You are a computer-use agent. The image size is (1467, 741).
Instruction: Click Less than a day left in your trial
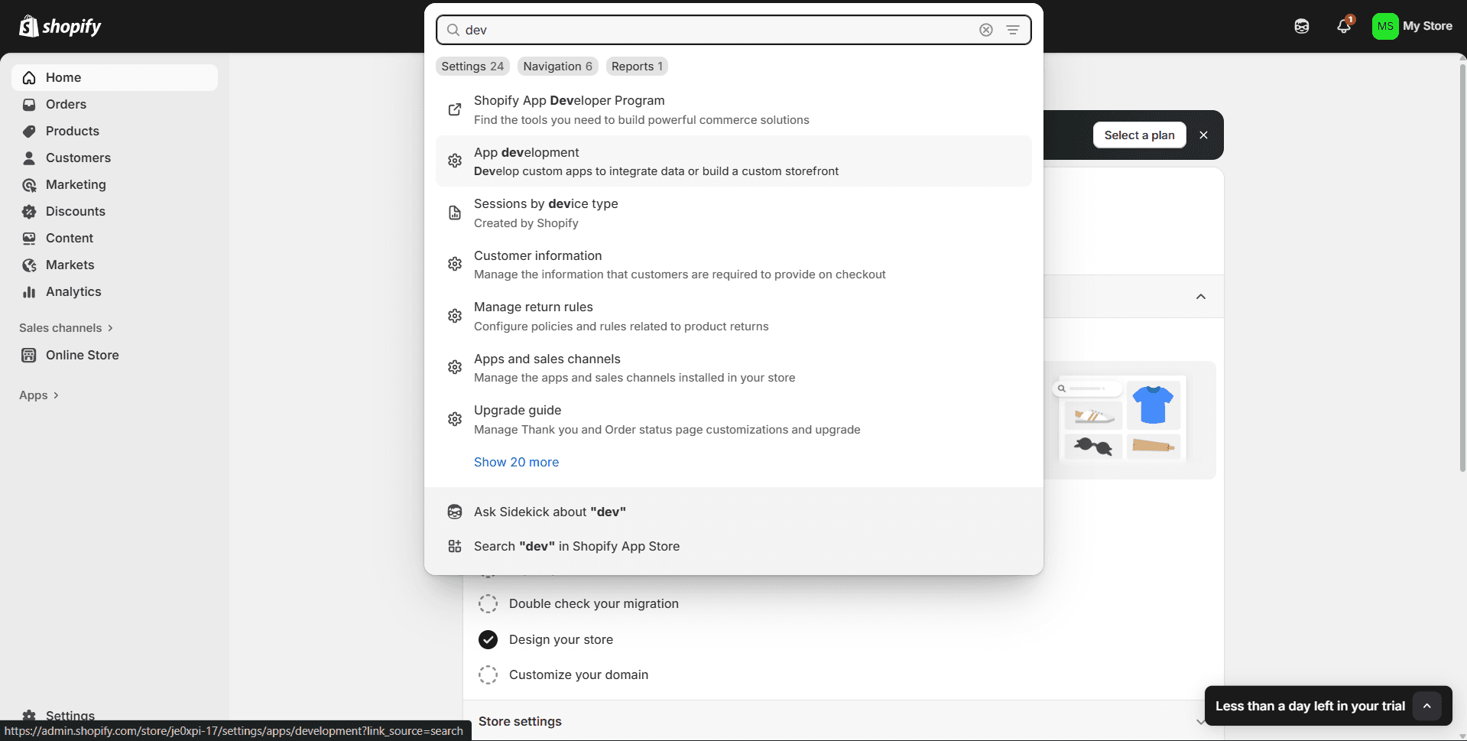point(1310,706)
